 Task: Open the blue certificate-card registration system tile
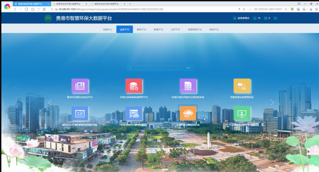(x=80, y=113)
